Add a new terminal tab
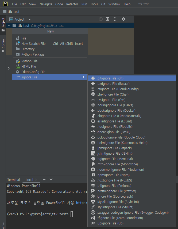178x229 pixels. click(x=44, y=179)
